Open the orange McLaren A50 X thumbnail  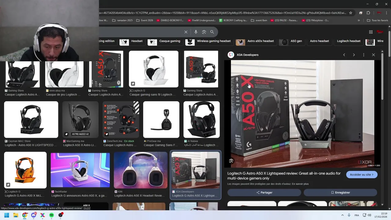coord(25,170)
